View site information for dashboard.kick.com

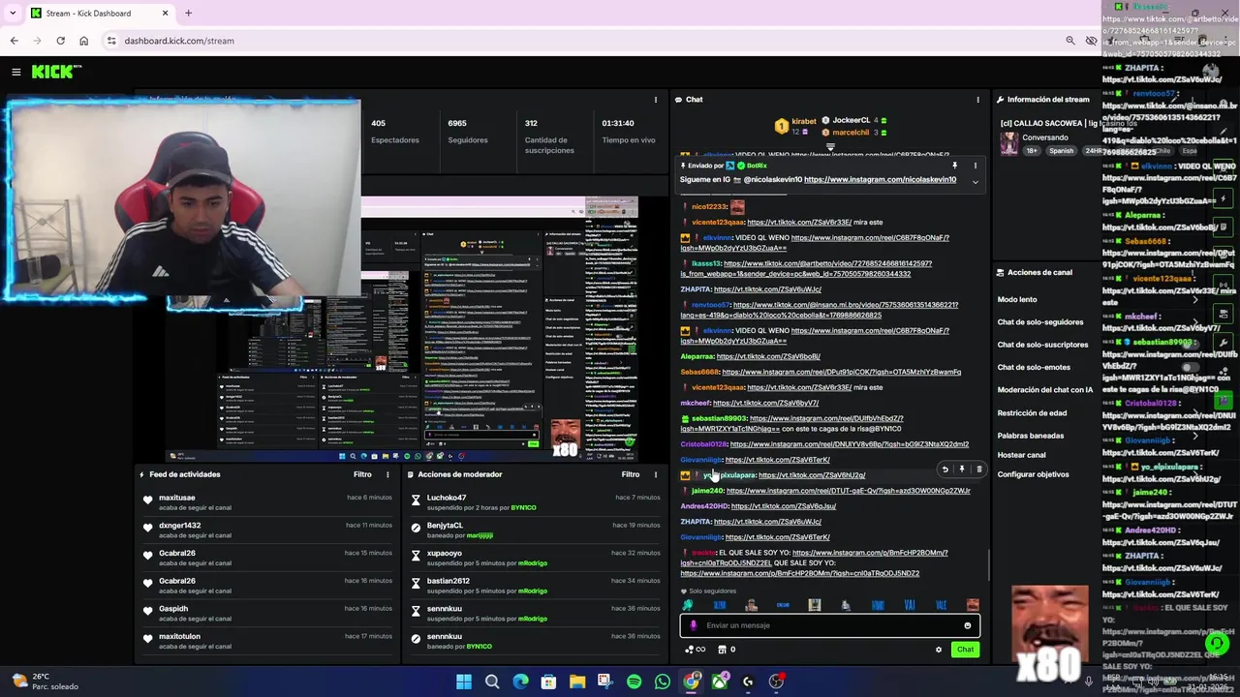click(x=111, y=41)
